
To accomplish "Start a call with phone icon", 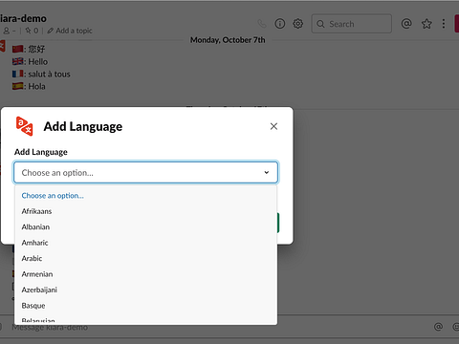I will click(262, 24).
